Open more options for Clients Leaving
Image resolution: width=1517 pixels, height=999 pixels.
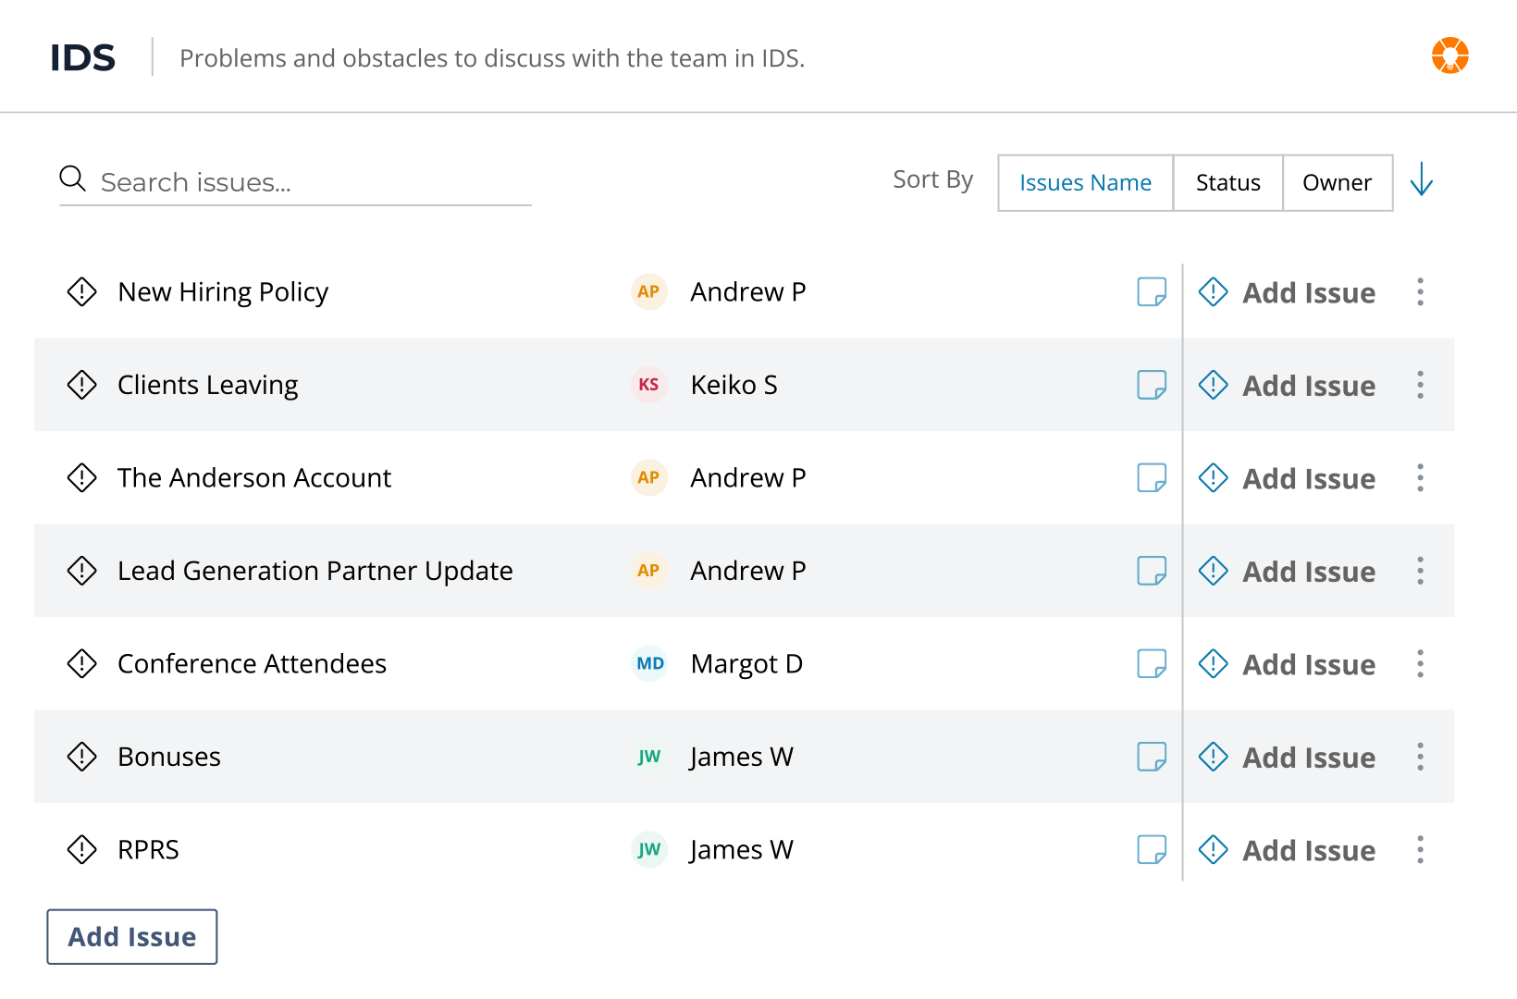[1420, 385]
